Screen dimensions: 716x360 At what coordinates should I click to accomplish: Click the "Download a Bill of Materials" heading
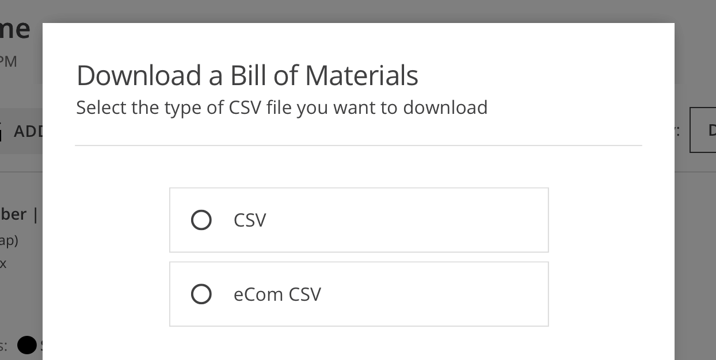[247, 75]
